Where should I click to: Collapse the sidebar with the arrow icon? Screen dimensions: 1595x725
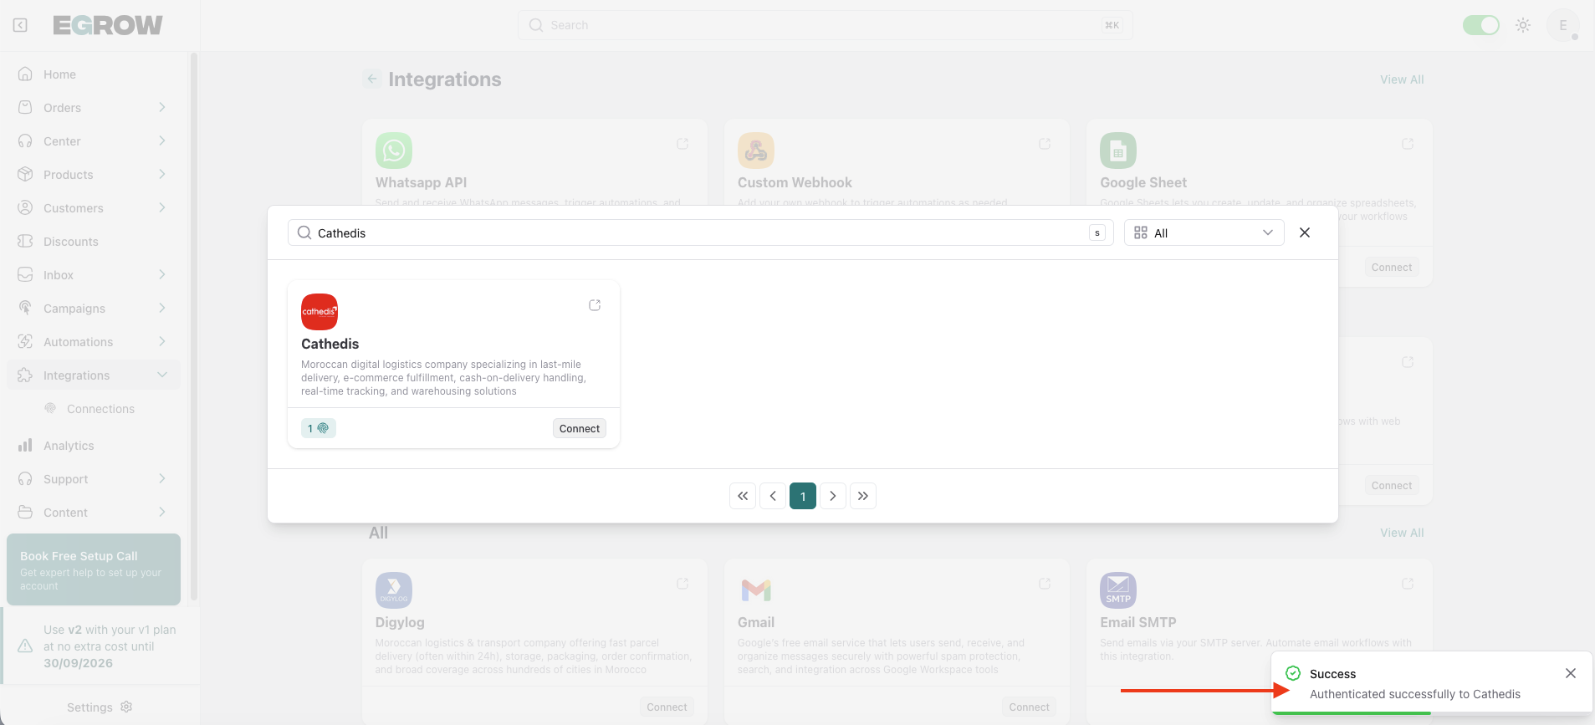point(20,25)
